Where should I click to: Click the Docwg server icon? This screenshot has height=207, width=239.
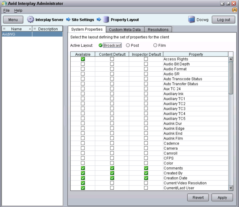pos(191,19)
